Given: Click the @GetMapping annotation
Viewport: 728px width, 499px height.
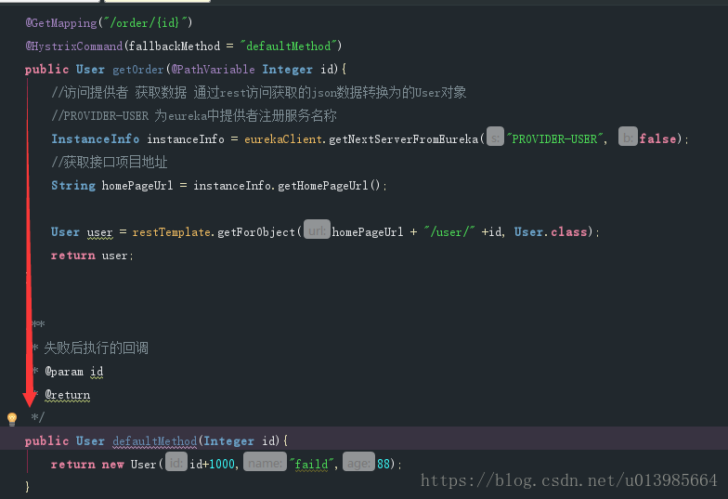Looking at the screenshot, I should coord(61,22).
